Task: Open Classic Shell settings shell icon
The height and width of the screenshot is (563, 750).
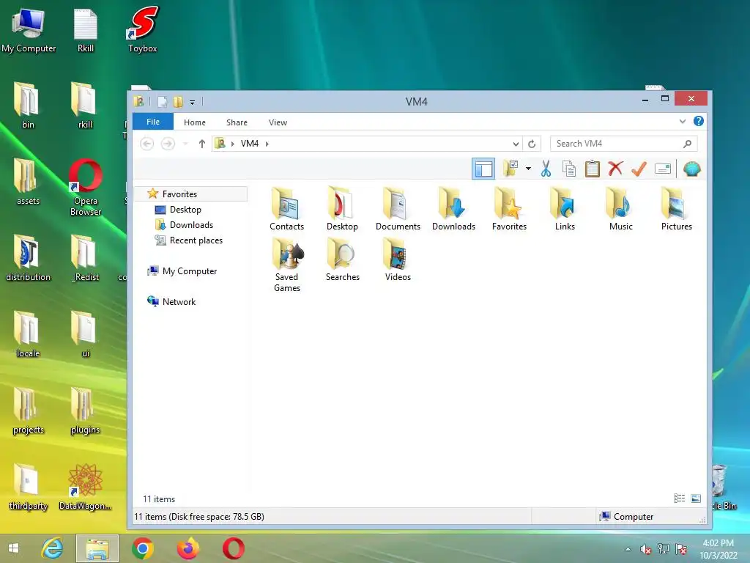Action: click(x=691, y=169)
